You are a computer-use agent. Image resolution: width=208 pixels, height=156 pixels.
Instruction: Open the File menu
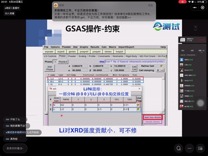click(x=46, y=47)
